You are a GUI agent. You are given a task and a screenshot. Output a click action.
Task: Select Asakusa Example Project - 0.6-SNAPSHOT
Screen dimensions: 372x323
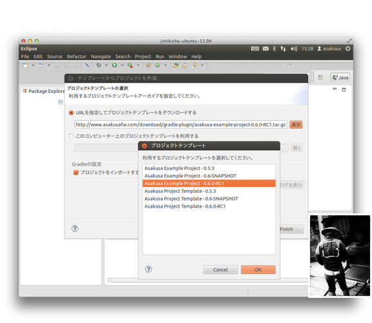(x=209, y=176)
